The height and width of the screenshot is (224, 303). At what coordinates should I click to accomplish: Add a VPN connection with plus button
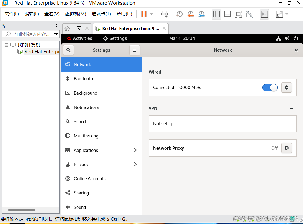(291, 108)
